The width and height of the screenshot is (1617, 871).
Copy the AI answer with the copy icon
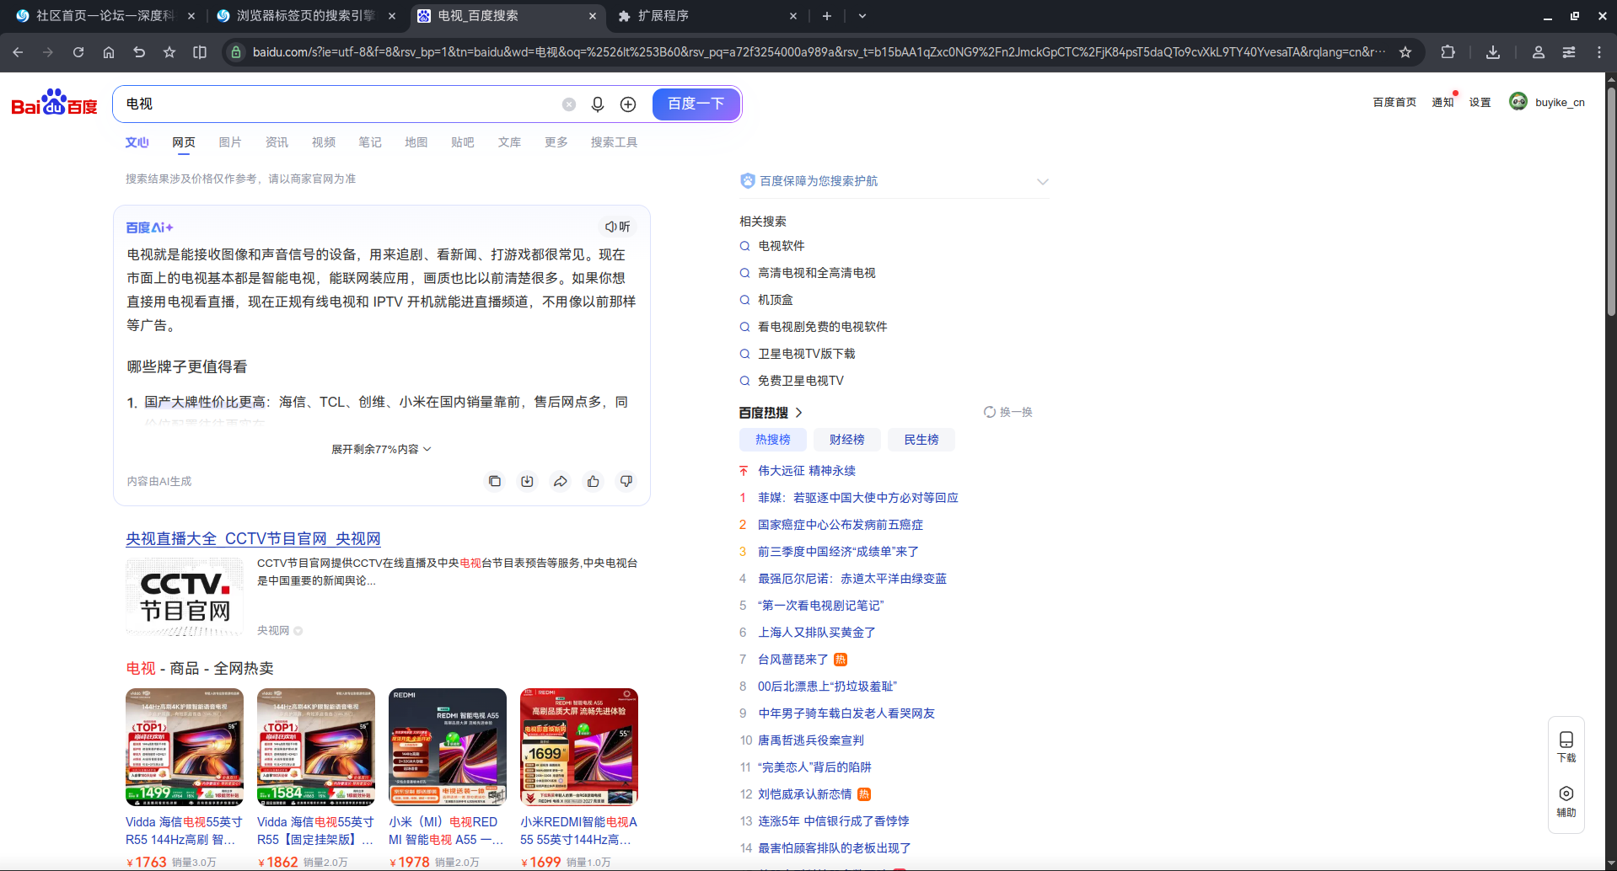coord(495,481)
